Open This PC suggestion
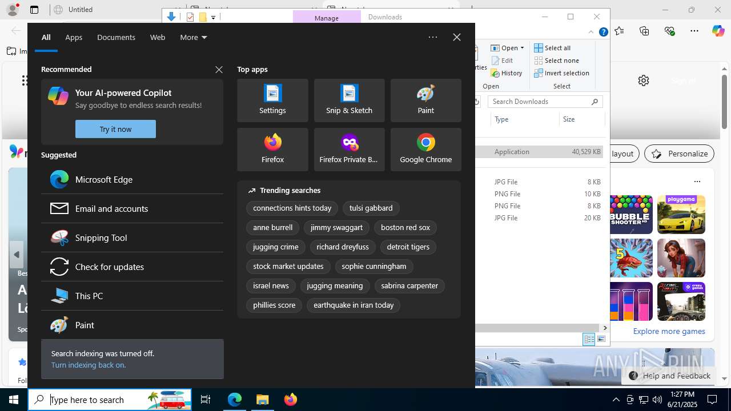This screenshot has width=731, height=411. [x=132, y=296]
